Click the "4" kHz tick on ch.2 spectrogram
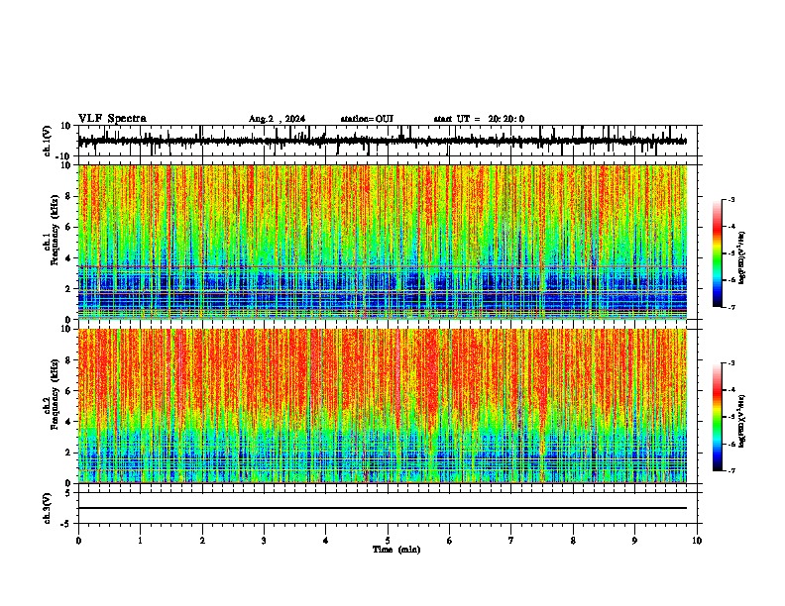This screenshot has height=606, width=785. pyautogui.click(x=68, y=422)
